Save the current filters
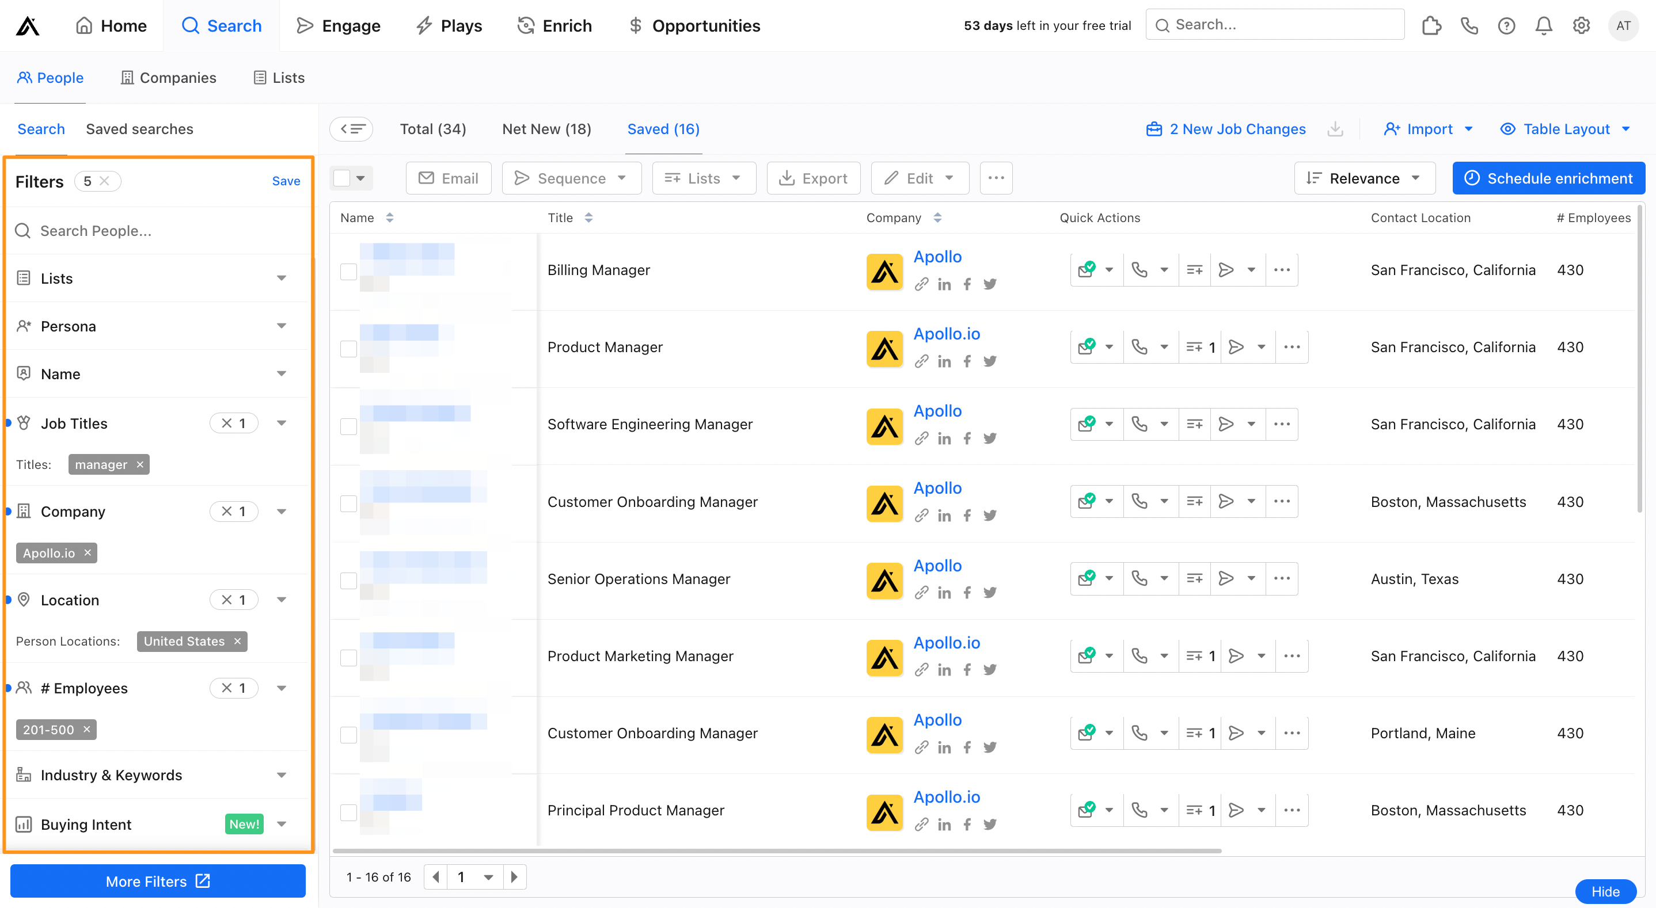This screenshot has height=908, width=1656. (x=286, y=181)
